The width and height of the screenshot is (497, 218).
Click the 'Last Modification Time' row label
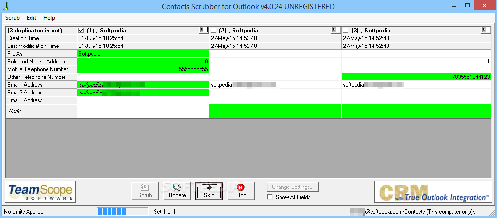[41, 46]
